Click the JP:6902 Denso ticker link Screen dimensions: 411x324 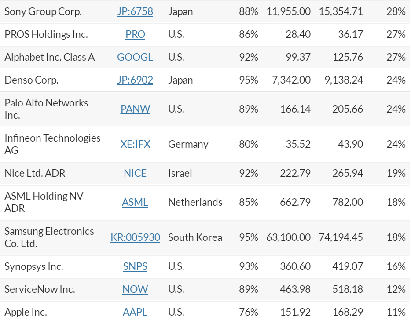[x=135, y=80]
